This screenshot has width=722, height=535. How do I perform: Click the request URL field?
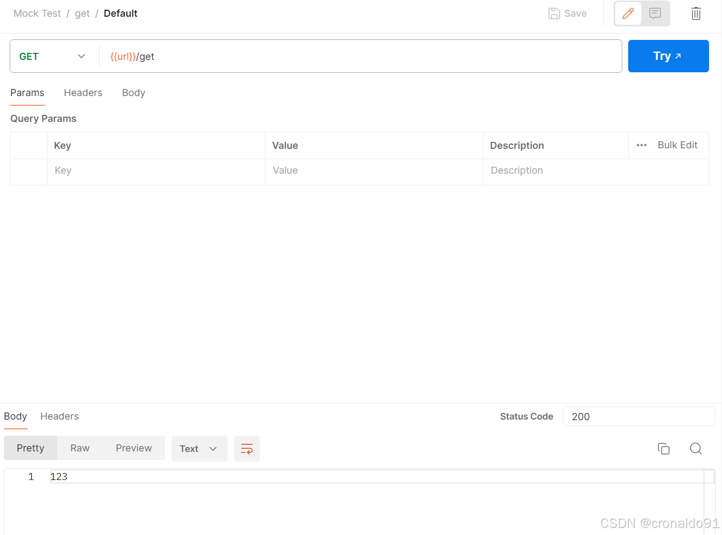pos(361,57)
